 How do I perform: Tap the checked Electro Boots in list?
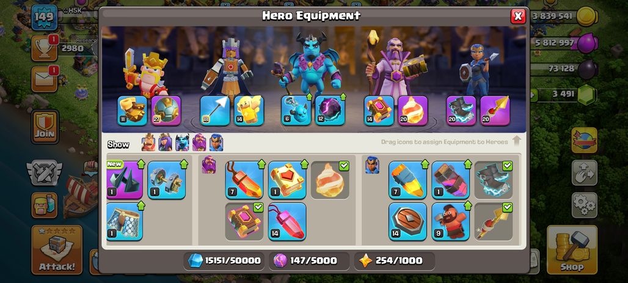tap(494, 180)
